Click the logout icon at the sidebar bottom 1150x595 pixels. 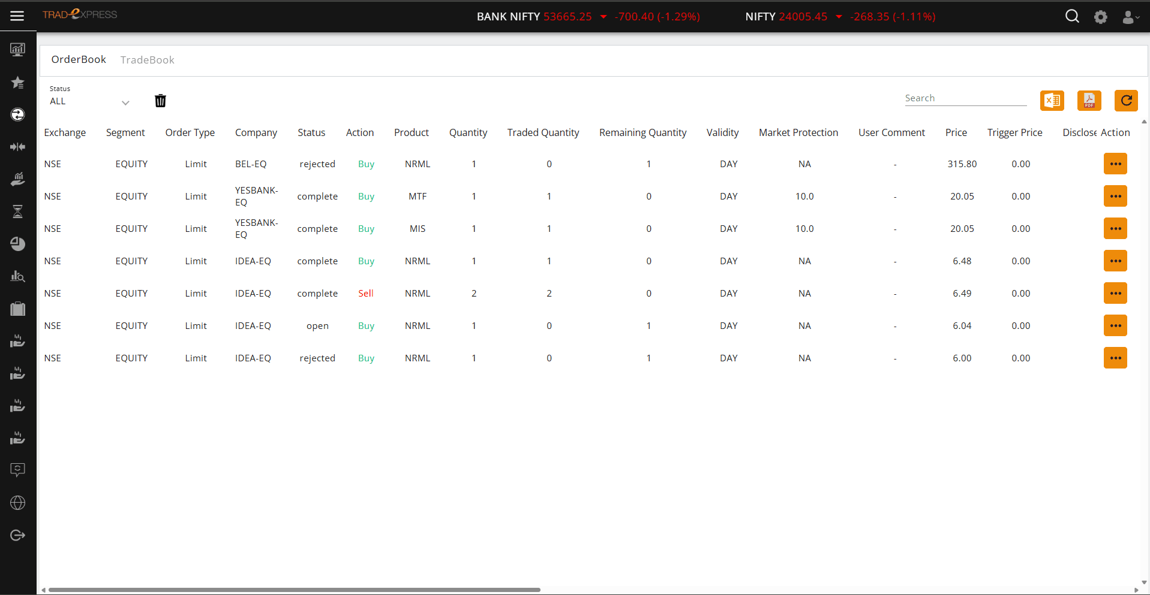click(x=17, y=535)
